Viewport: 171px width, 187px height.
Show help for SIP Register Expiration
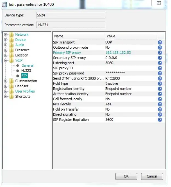(x=160, y=120)
